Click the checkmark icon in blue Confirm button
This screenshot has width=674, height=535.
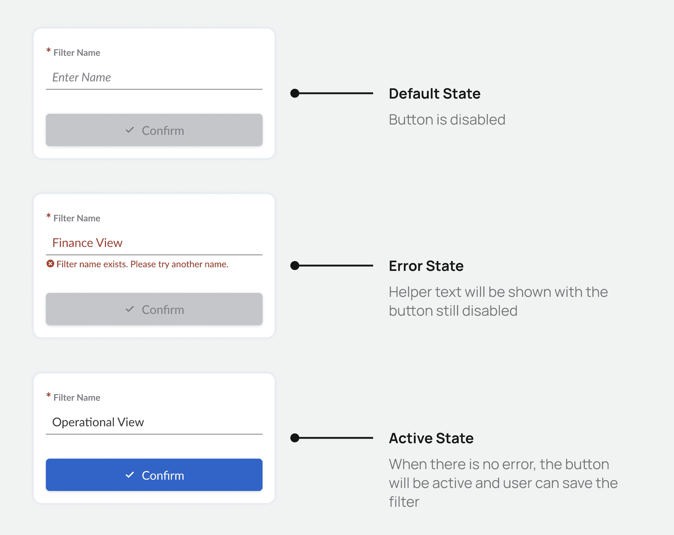tap(130, 475)
